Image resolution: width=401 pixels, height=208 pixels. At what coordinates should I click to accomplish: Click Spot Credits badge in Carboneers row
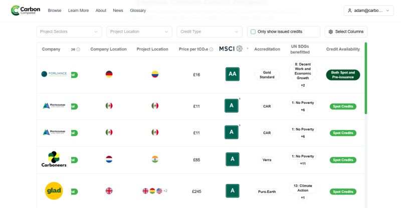coord(343,160)
